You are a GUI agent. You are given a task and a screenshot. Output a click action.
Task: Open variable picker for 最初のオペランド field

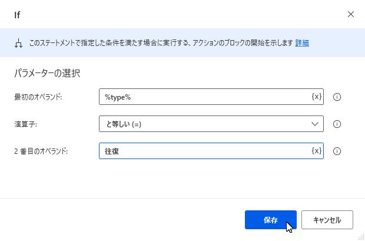[317, 97]
